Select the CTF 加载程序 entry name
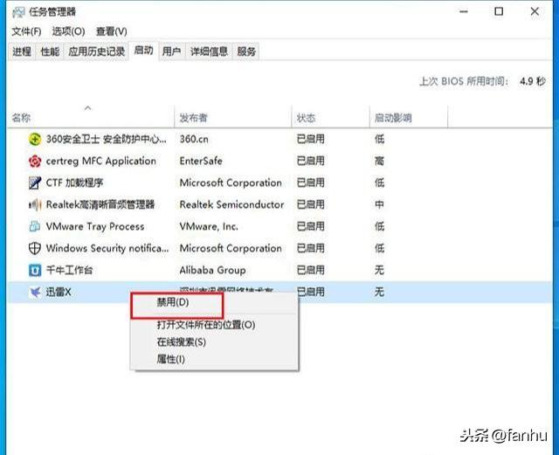This screenshot has height=455, width=559. [x=74, y=183]
